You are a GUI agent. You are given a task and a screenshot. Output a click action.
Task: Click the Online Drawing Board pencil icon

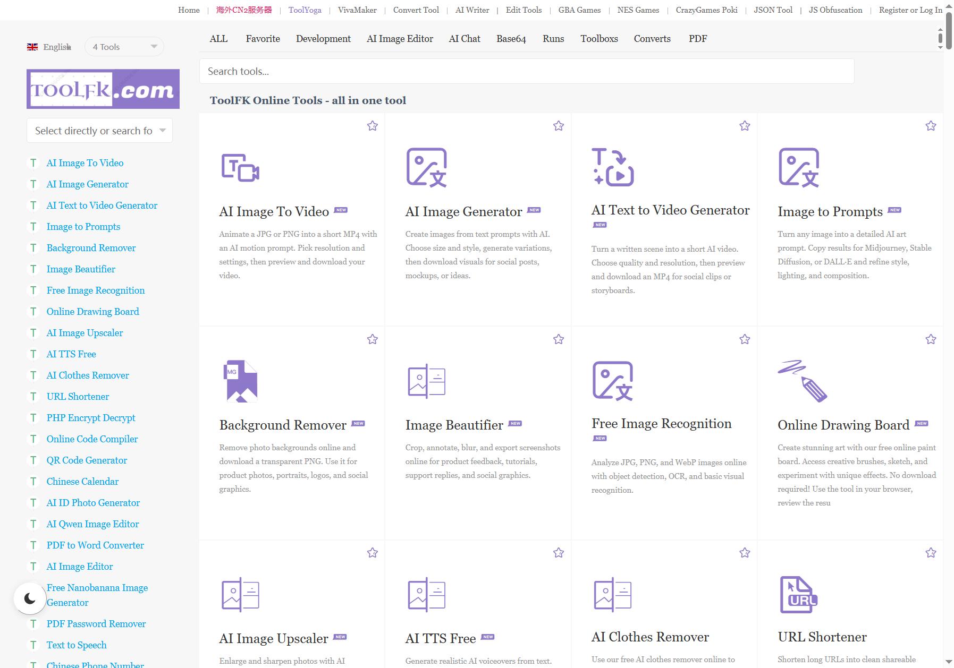(802, 381)
